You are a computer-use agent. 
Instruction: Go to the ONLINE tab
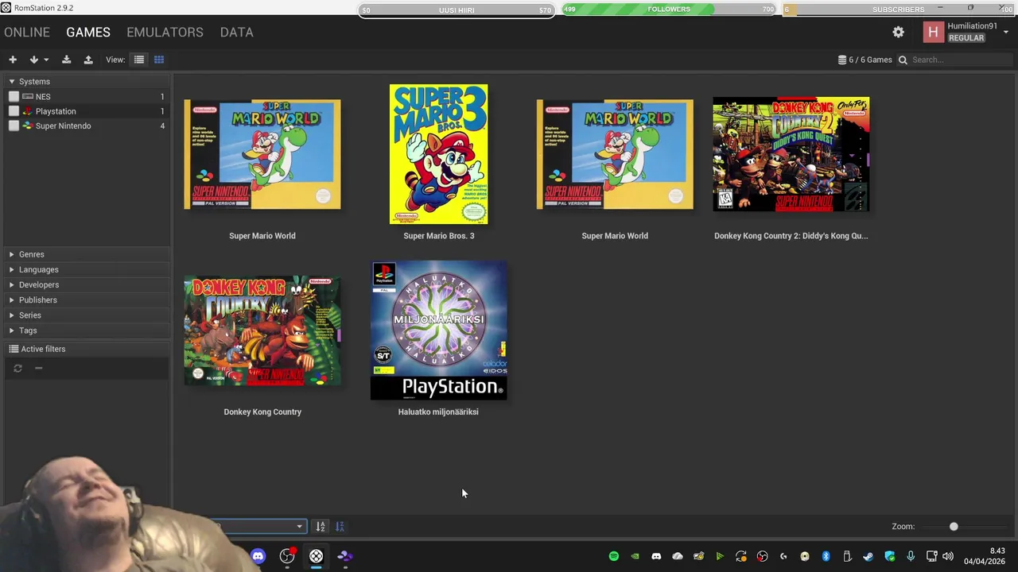pos(27,33)
